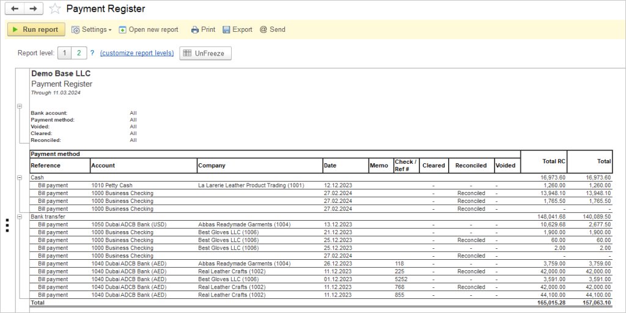Click the Company column header
The image size is (626, 313).
pos(212,165)
